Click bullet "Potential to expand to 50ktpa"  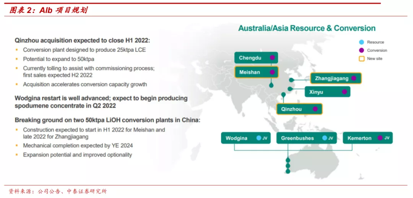click(59, 59)
